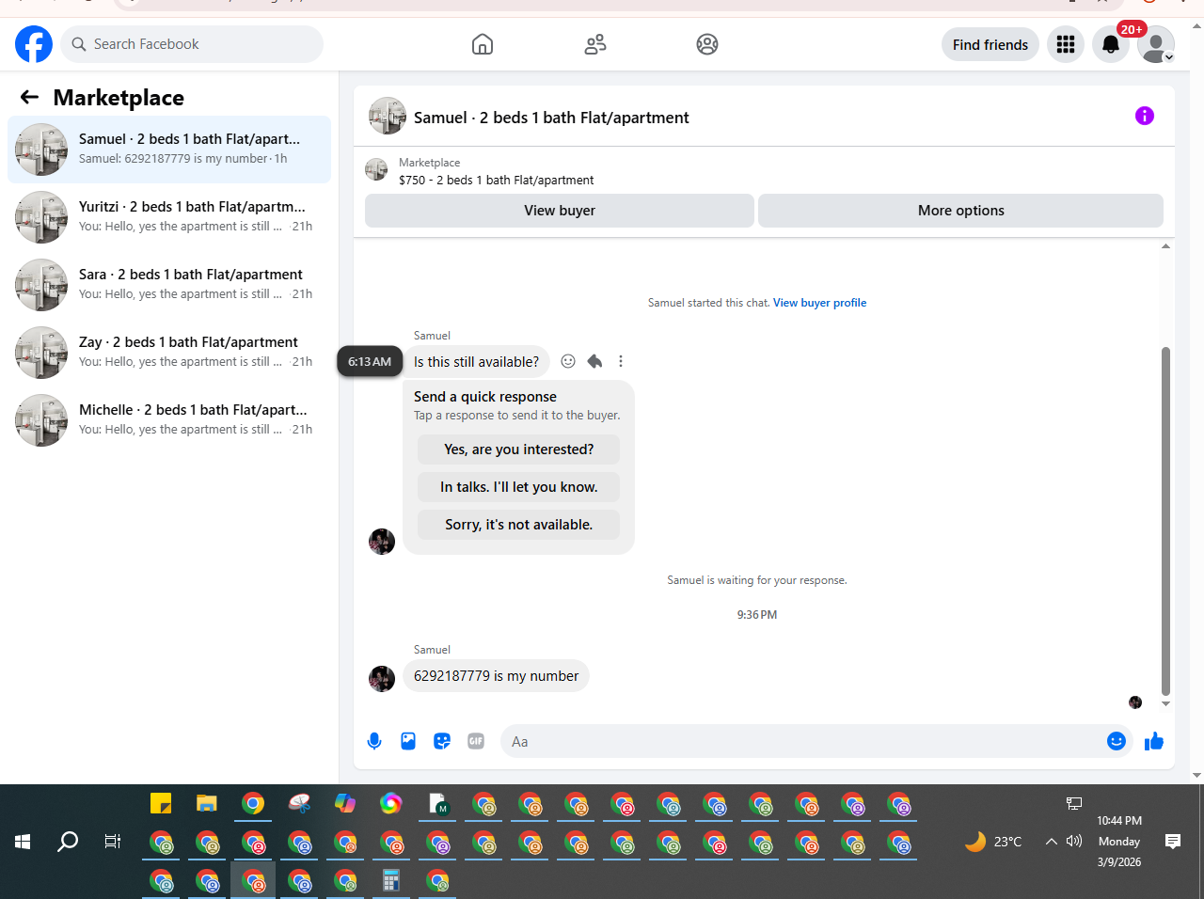Open the Groups icon in top navigation

[x=707, y=44]
